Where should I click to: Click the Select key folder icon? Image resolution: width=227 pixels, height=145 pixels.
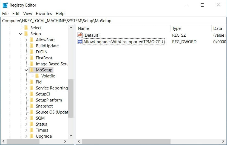[26, 28]
